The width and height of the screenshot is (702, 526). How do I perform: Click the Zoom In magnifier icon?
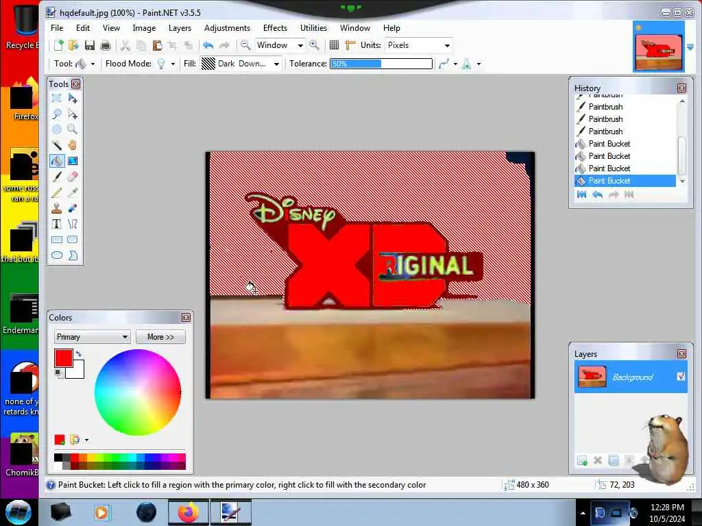[314, 45]
